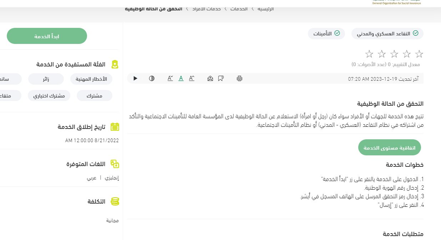Click the coins icon beside التكلفة
Screen dimensions: 441x240
pyautogui.click(x=115, y=201)
